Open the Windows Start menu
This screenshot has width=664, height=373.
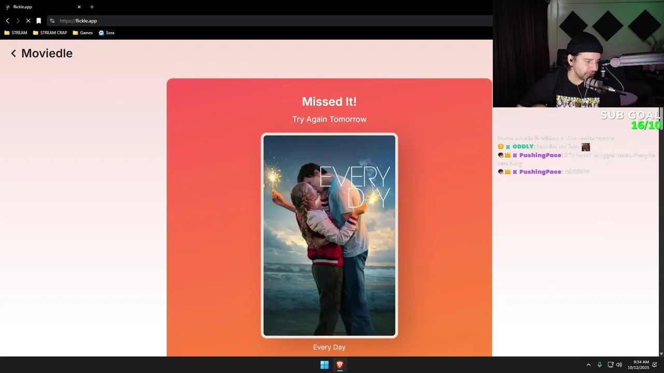[x=324, y=365]
